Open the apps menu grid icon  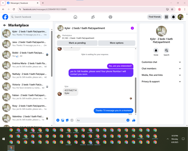tap(166, 17)
